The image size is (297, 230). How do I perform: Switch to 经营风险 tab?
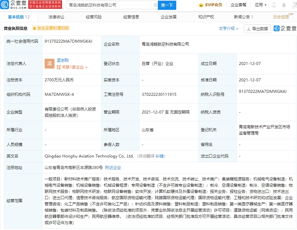[x=94, y=17]
